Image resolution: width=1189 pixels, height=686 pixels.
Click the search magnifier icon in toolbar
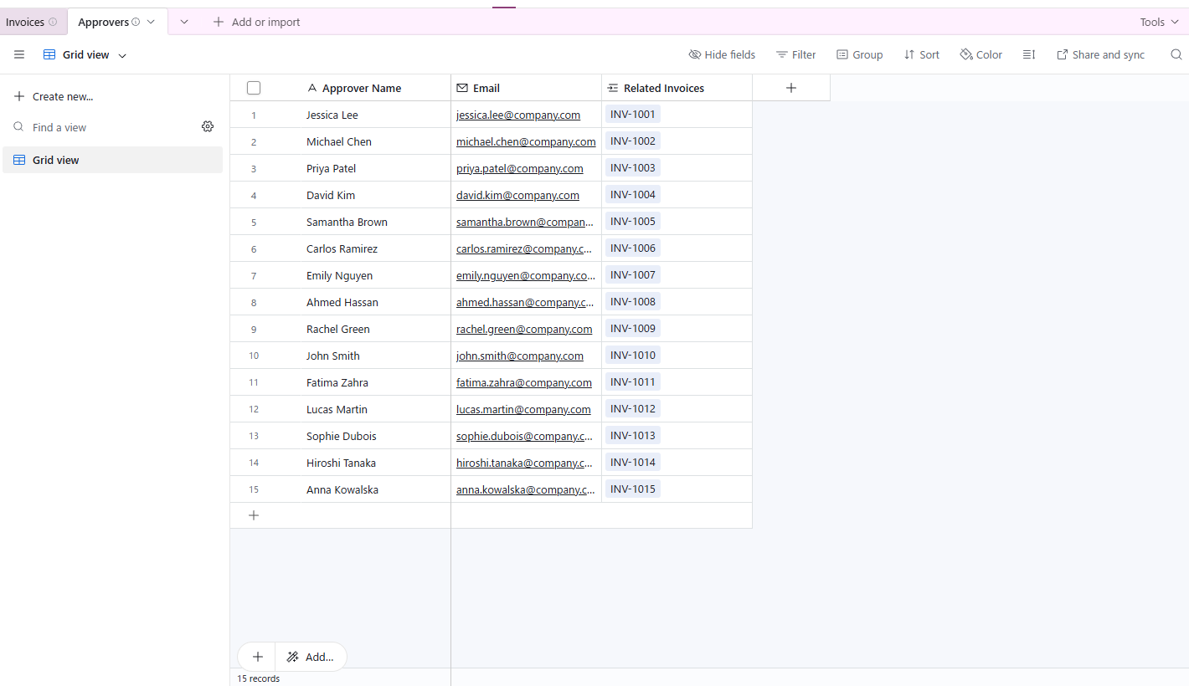pyautogui.click(x=1176, y=54)
